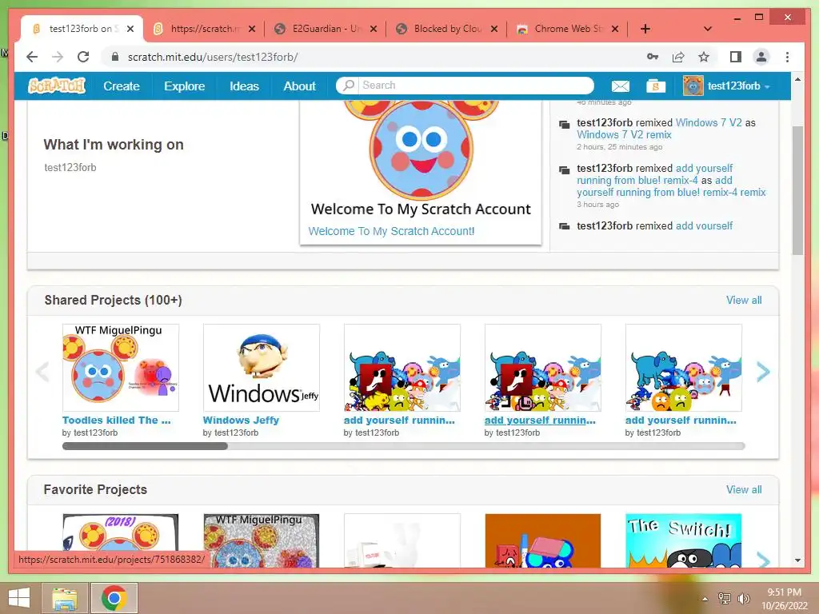This screenshot has width=819, height=614.
Task: Open the Chrome profile icon
Action: [761, 57]
